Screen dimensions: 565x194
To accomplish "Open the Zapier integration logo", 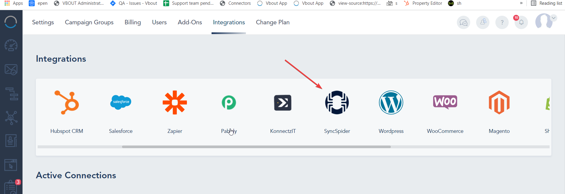I will click(175, 102).
